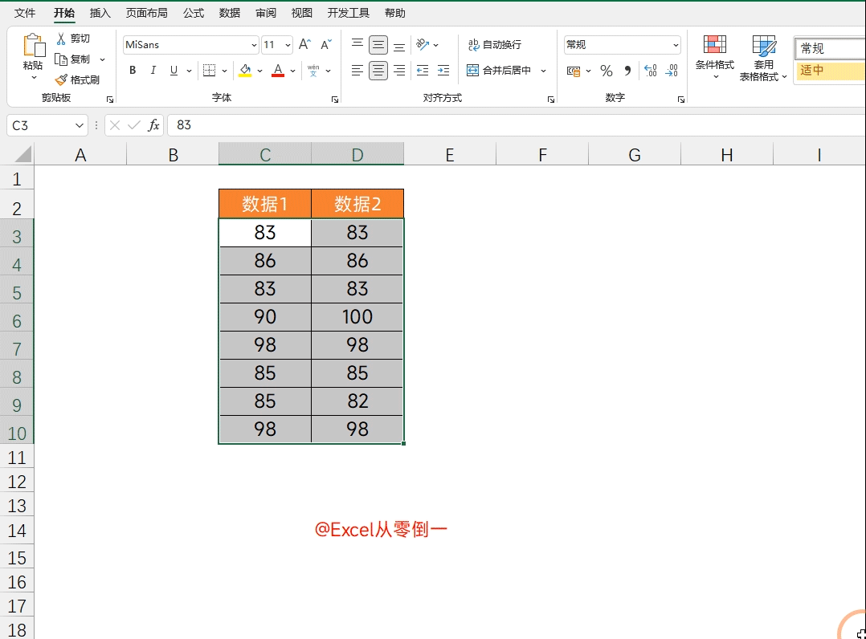
Task: Expand the Paste options arrow
Action: click(x=34, y=78)
